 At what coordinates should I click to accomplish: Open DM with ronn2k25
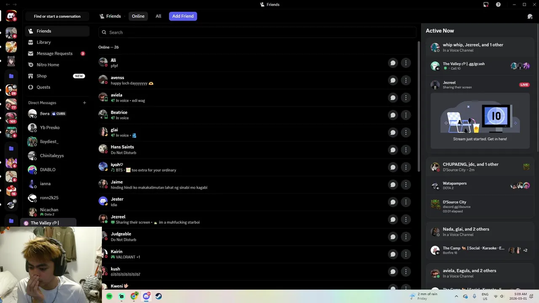[x=57, y=198]
